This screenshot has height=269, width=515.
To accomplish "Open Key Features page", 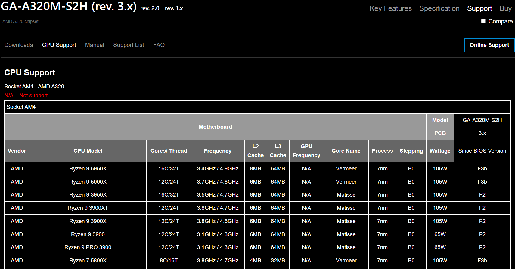I will coord(390,8).
